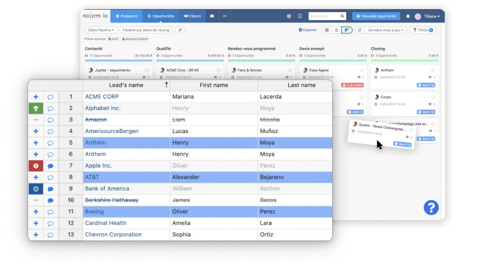
Task: Click the search magnifier icon
Action: (342, 16)
